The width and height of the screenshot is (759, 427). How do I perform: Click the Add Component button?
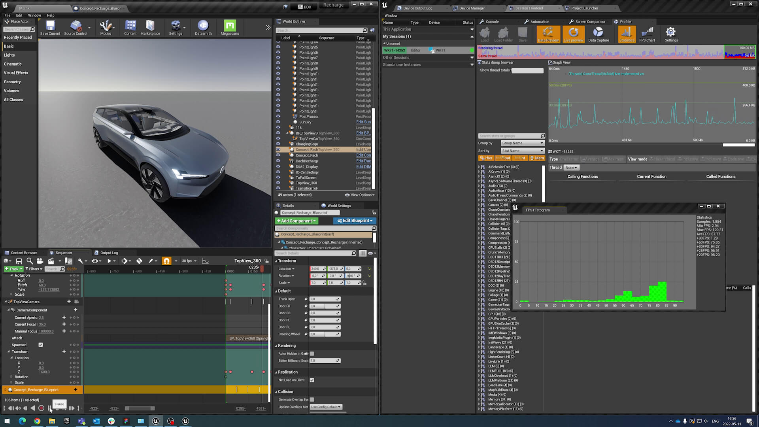[x=296, y=221]
